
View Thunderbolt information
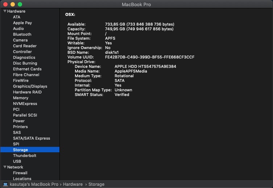point(25,156)
